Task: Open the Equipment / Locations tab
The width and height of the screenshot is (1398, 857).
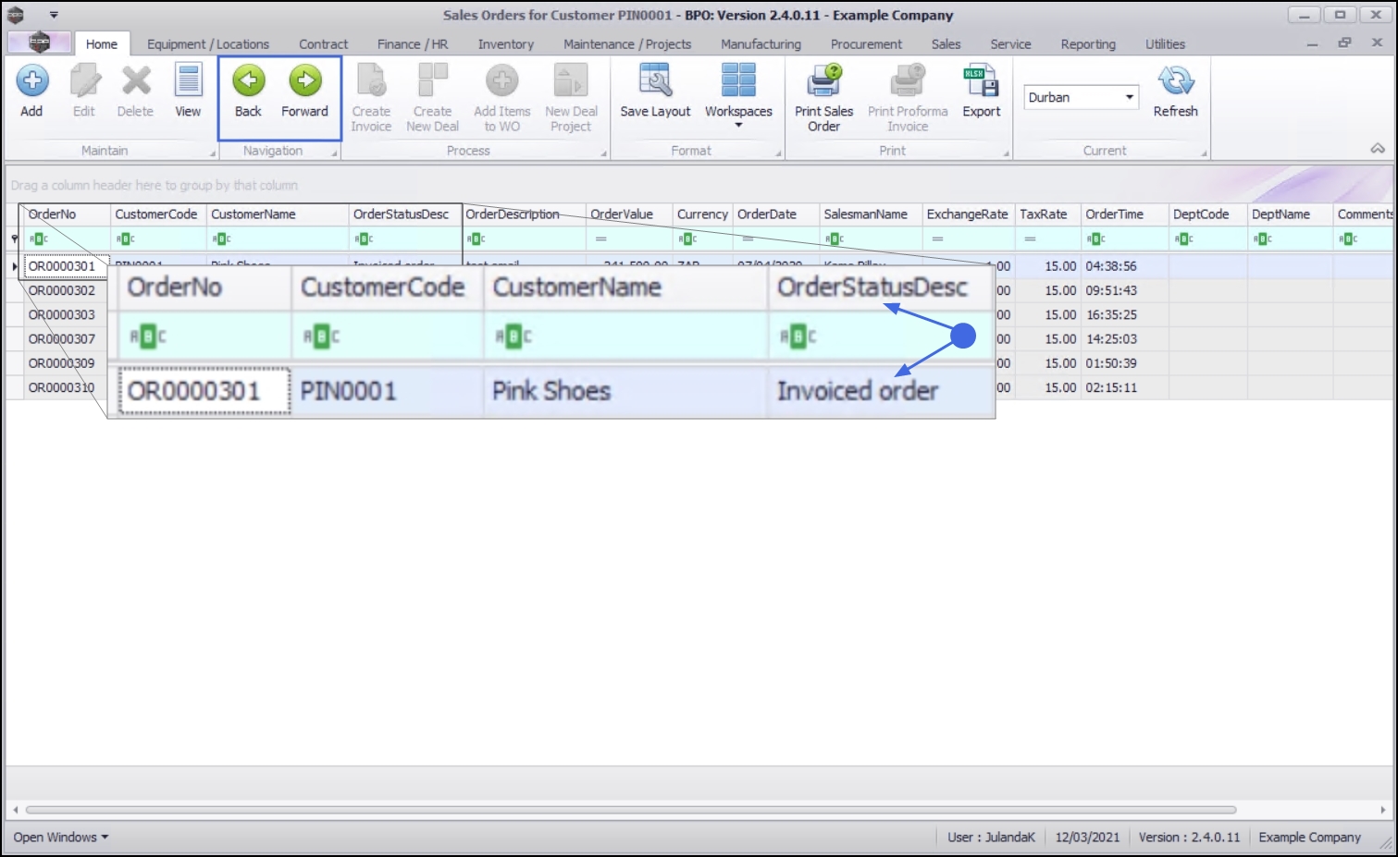Action: point(208,44)
